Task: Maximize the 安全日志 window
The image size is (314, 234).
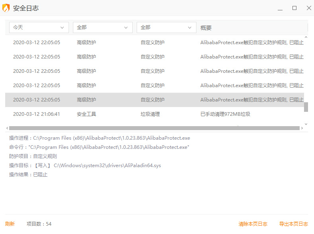Action: 294,8
